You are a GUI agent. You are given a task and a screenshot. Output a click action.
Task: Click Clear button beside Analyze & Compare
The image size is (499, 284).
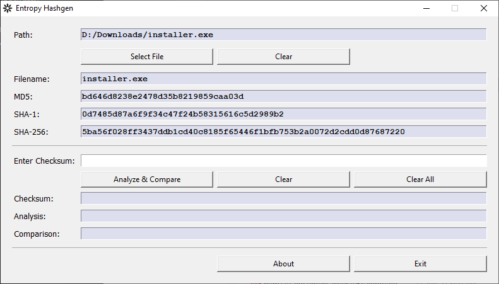[283, 179]
